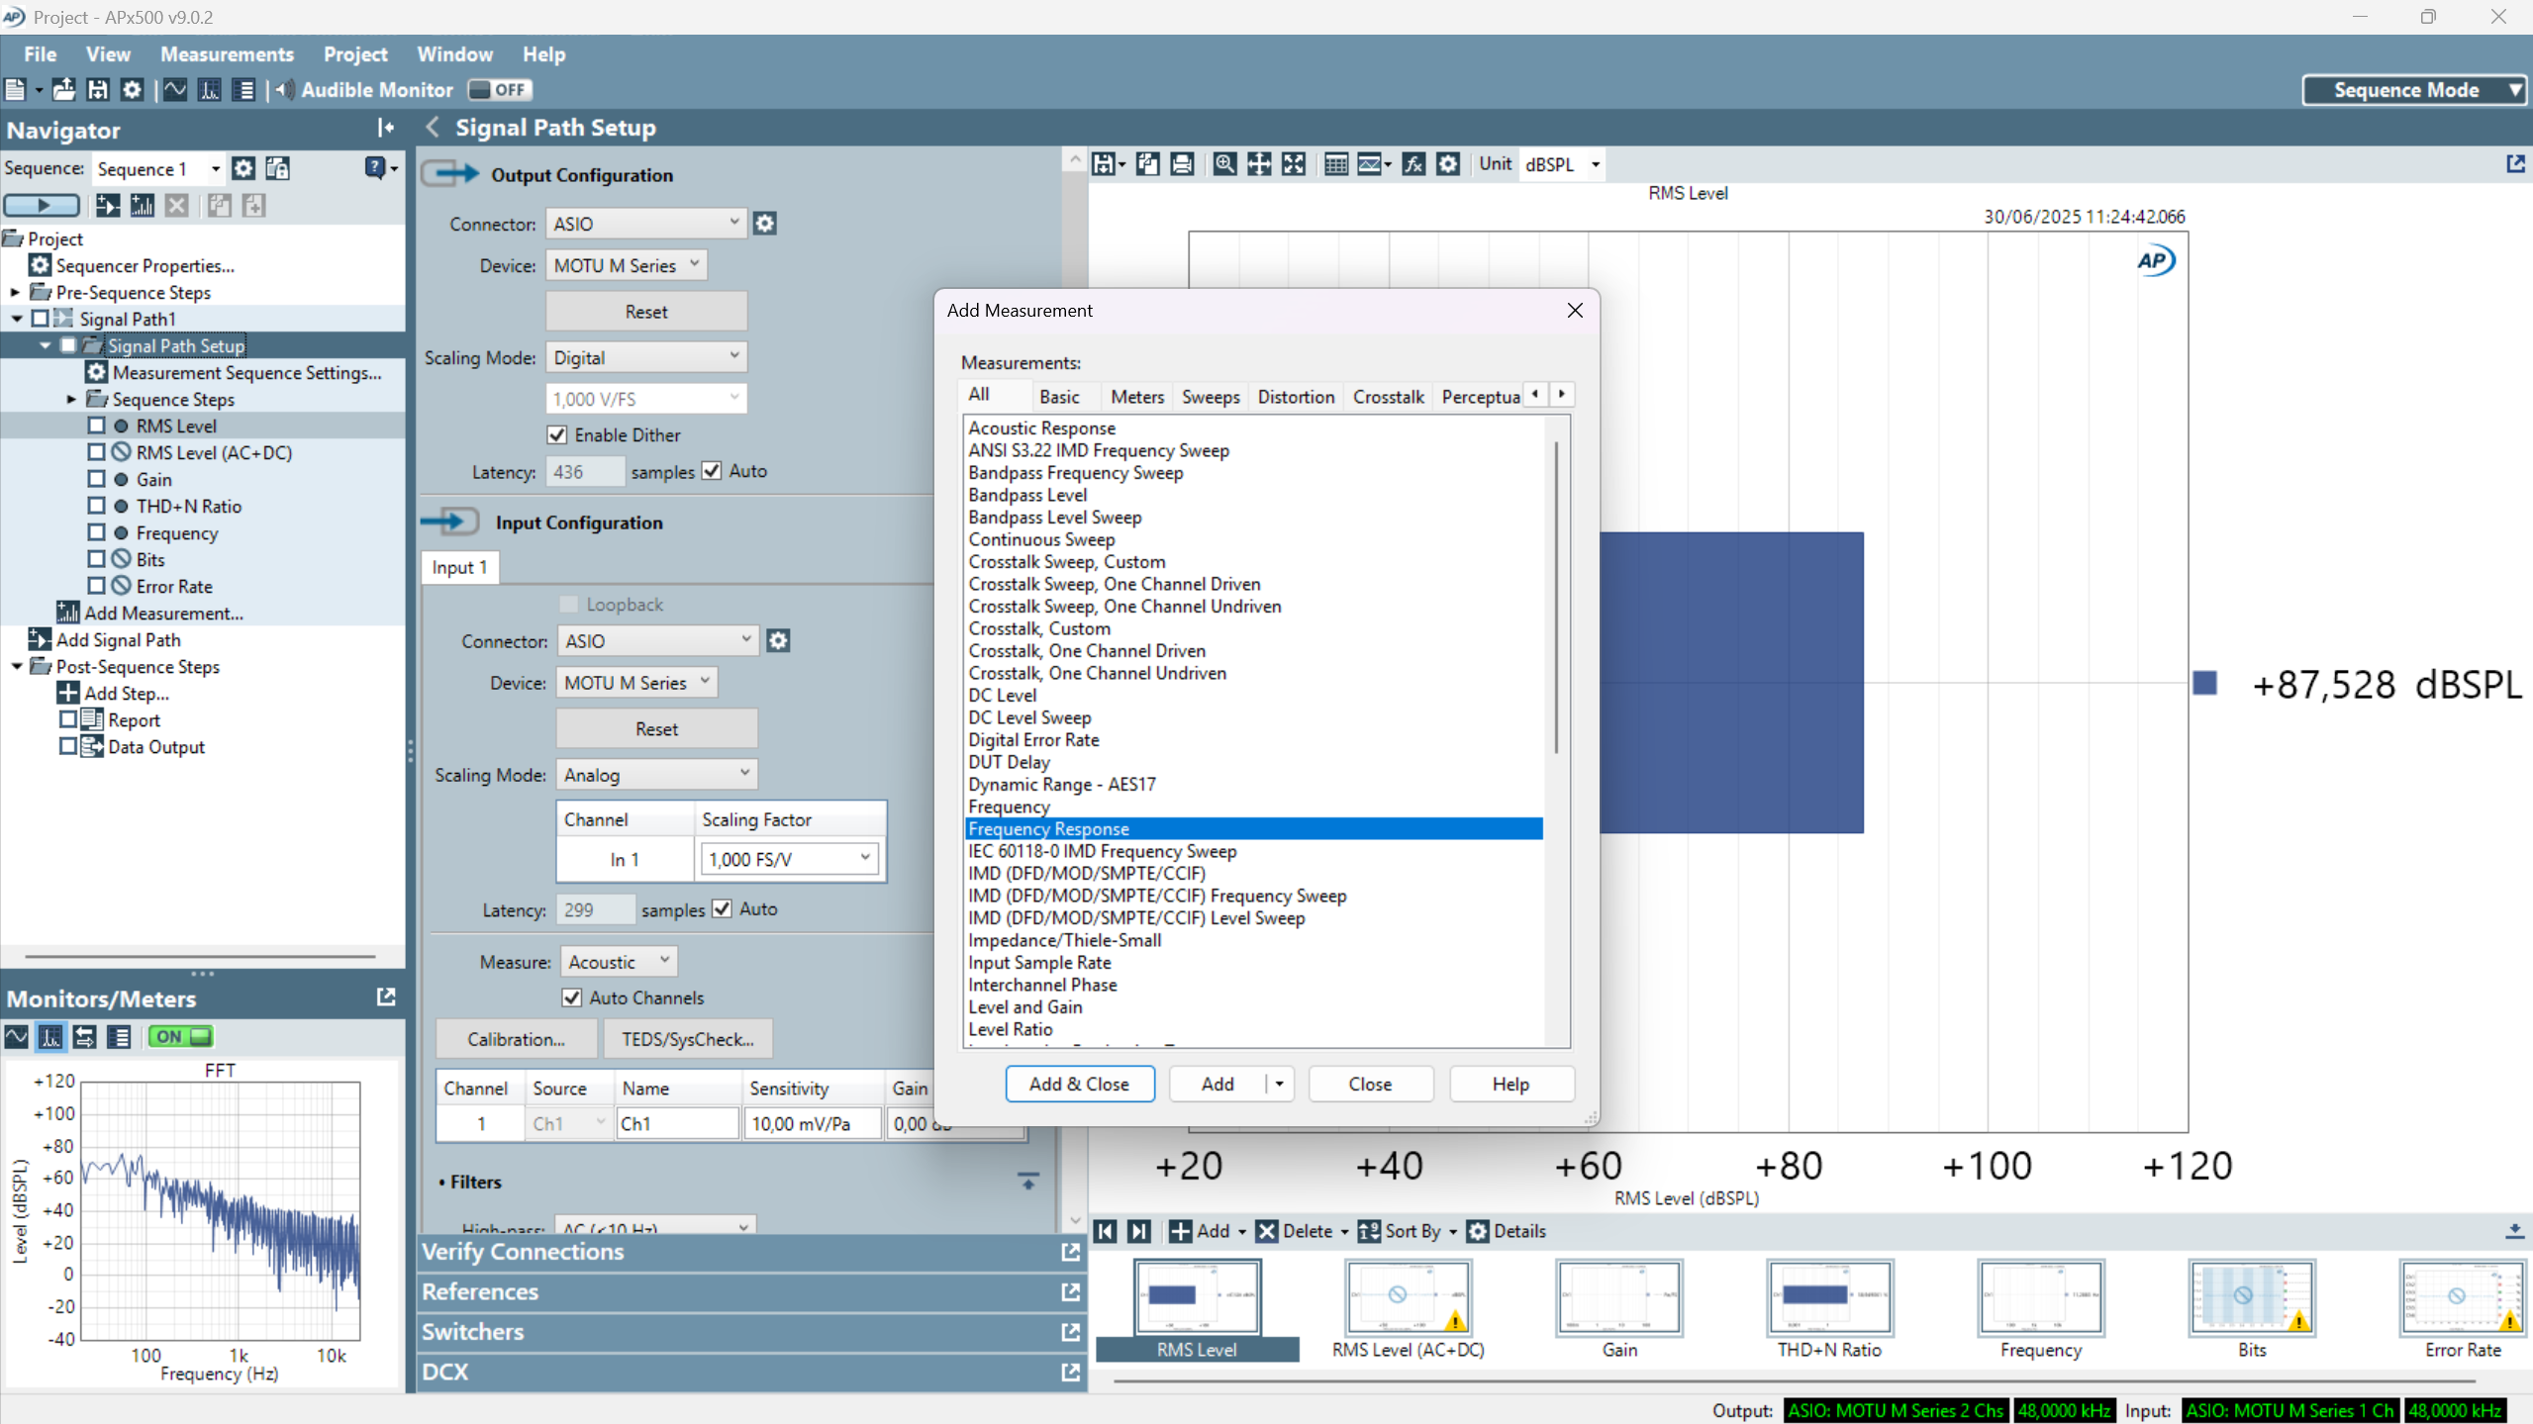Uncheck Auto for output latency
2533x1424 pixels.
pyautogui.click(x=713, y=471)
